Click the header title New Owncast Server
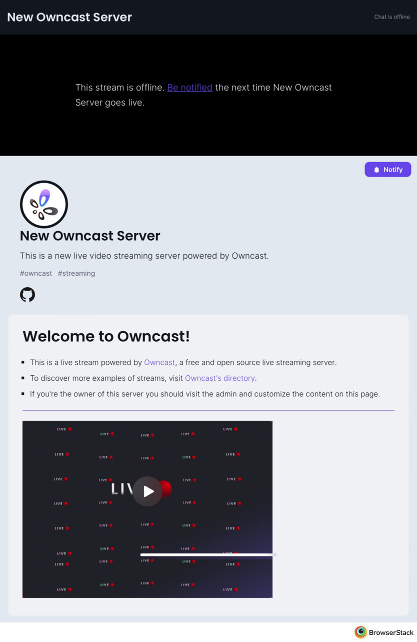The width and height of the screenshot is (417, 642). [69, 17]
